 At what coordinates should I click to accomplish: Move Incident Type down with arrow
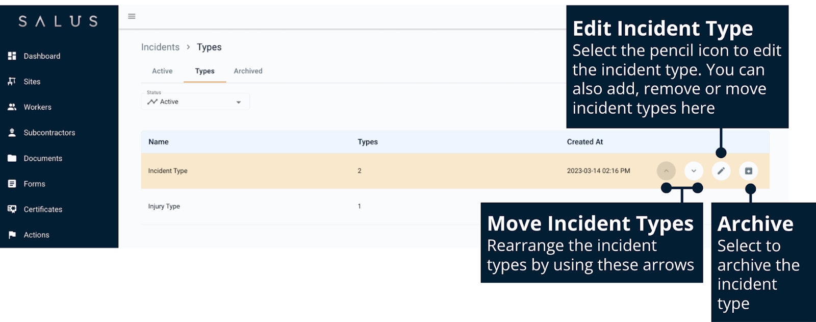click(x=694, y=171)
